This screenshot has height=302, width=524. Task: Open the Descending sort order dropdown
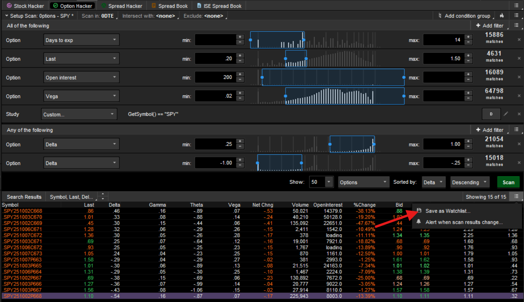click(470, 182)
